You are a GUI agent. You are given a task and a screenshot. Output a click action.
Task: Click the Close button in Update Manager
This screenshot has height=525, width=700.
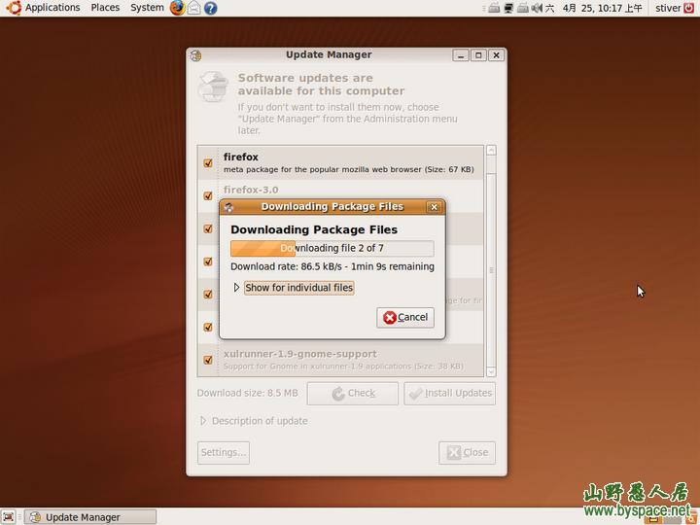[x=467, y=453]
